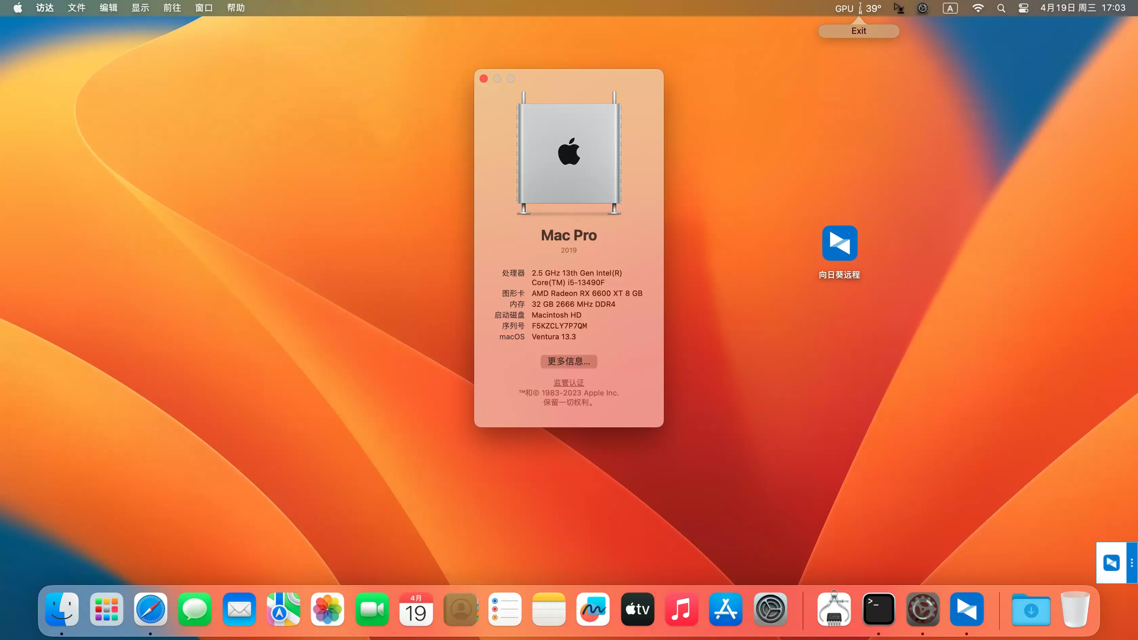Open the Apple menu
The image size is (1138, 640).
tap(18, 8)
